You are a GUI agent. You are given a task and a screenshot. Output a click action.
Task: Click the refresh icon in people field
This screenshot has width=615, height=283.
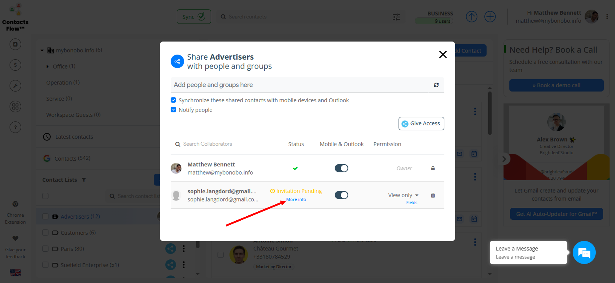point(436,85)
